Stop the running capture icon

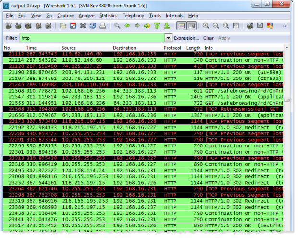tap(38, 26)
